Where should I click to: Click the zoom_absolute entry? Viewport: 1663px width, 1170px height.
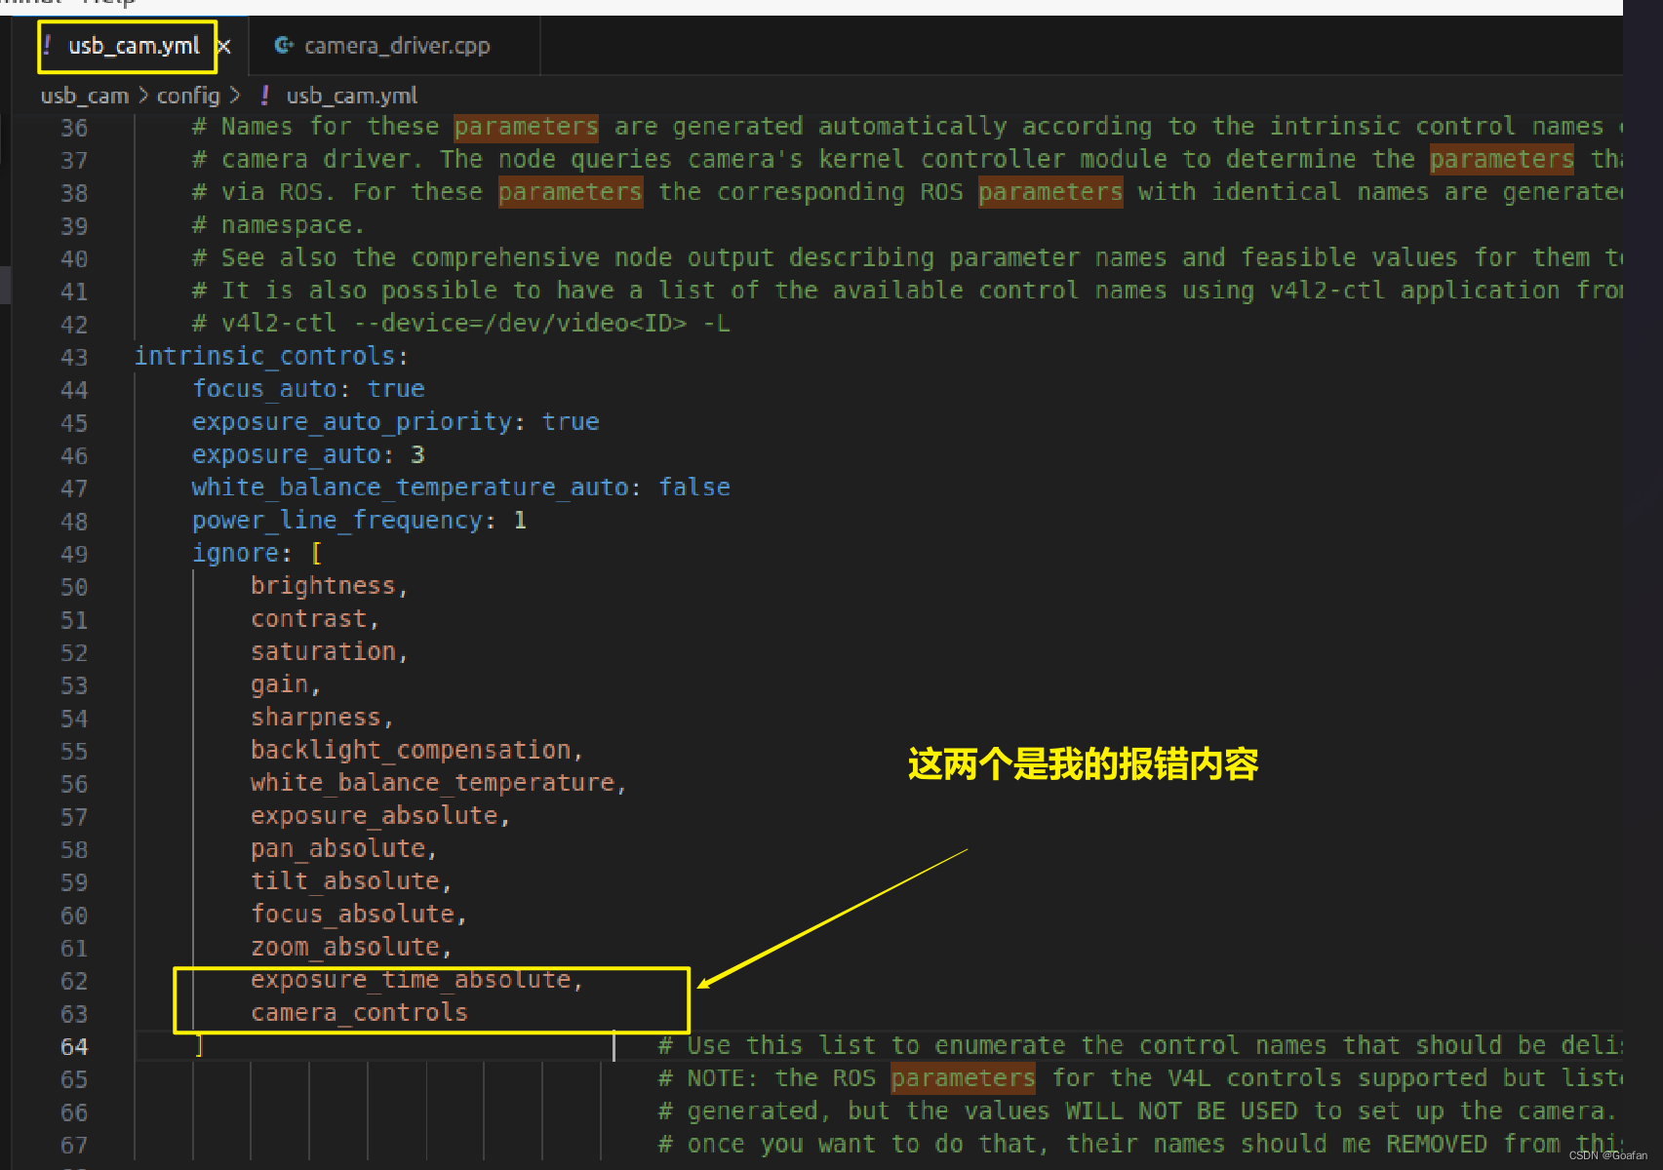point(344,947)
